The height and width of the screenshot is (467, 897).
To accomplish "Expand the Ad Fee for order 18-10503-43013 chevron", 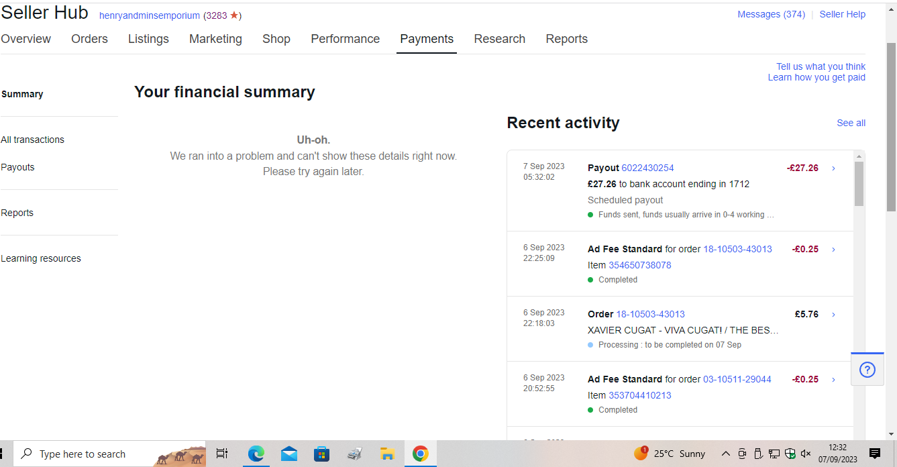I will [833, 249].
